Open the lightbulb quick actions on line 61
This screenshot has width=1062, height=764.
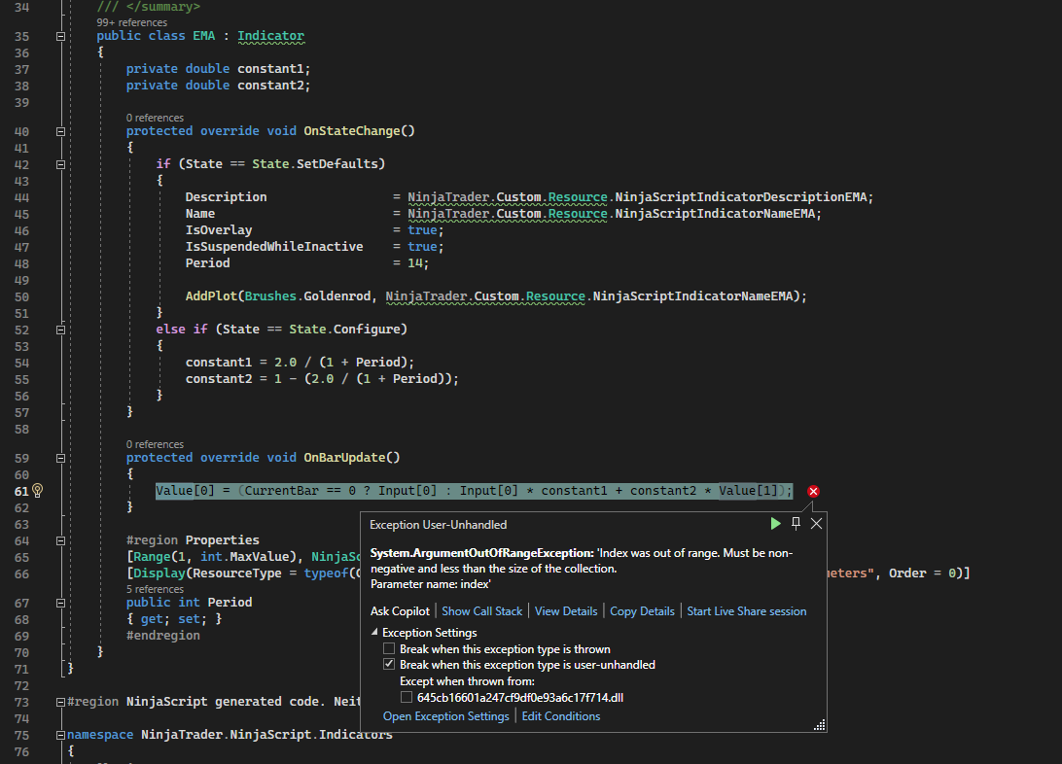[x=38, y=491]
